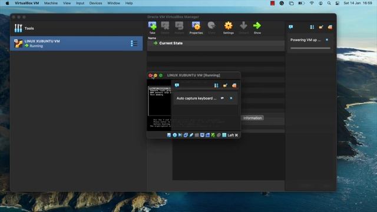Open the Machine menu

tap(51, 3)
